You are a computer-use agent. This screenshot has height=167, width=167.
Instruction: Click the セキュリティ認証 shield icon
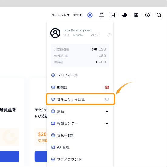[x=53, y=99]
